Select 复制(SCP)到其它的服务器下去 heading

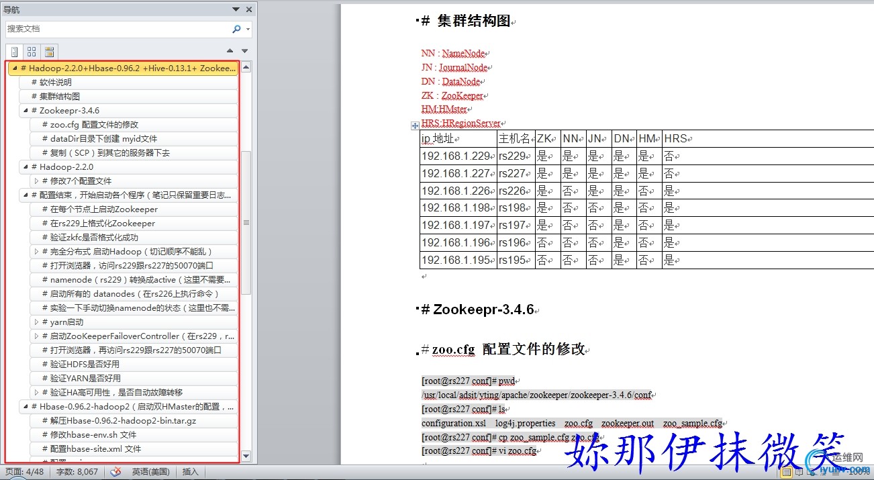click(x=134, y=152)
